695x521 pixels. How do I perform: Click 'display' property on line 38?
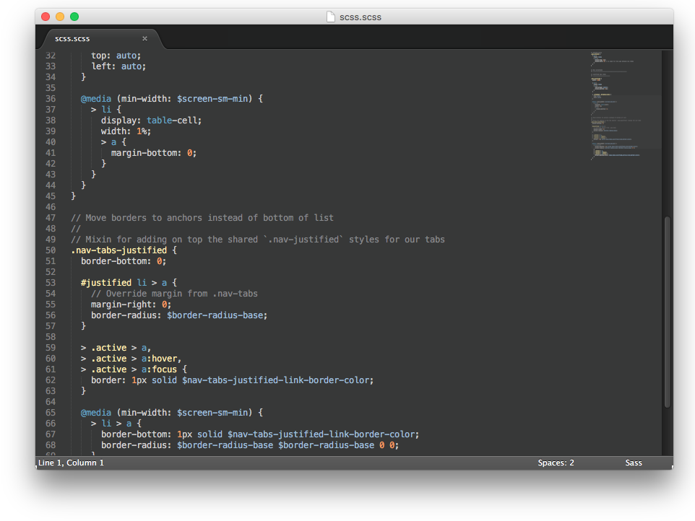tap(118, 121)
